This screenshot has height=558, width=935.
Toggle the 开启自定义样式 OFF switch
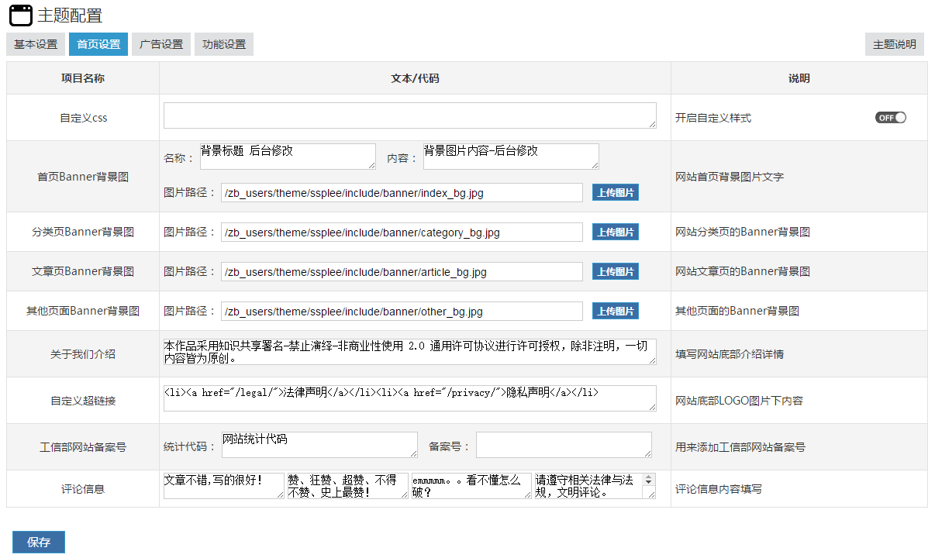coord(891,118)
